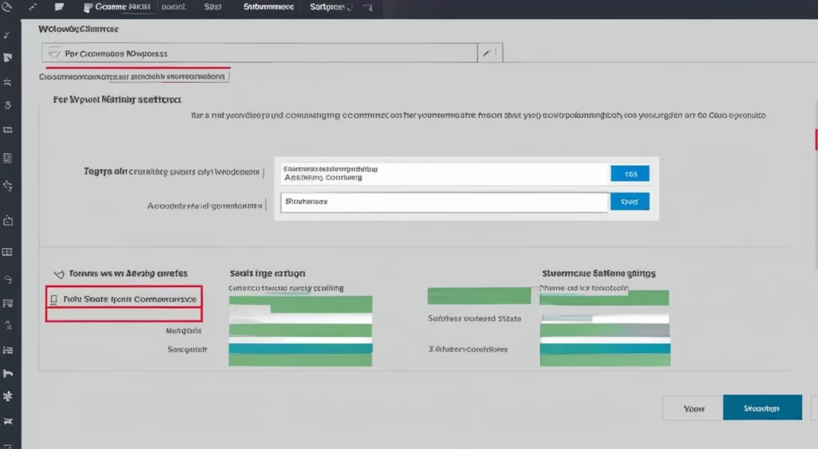Open the table grid icon in the sidebar
Viewport: 818px width, 449px height.
pyautogui.click(x=7, y=252)
